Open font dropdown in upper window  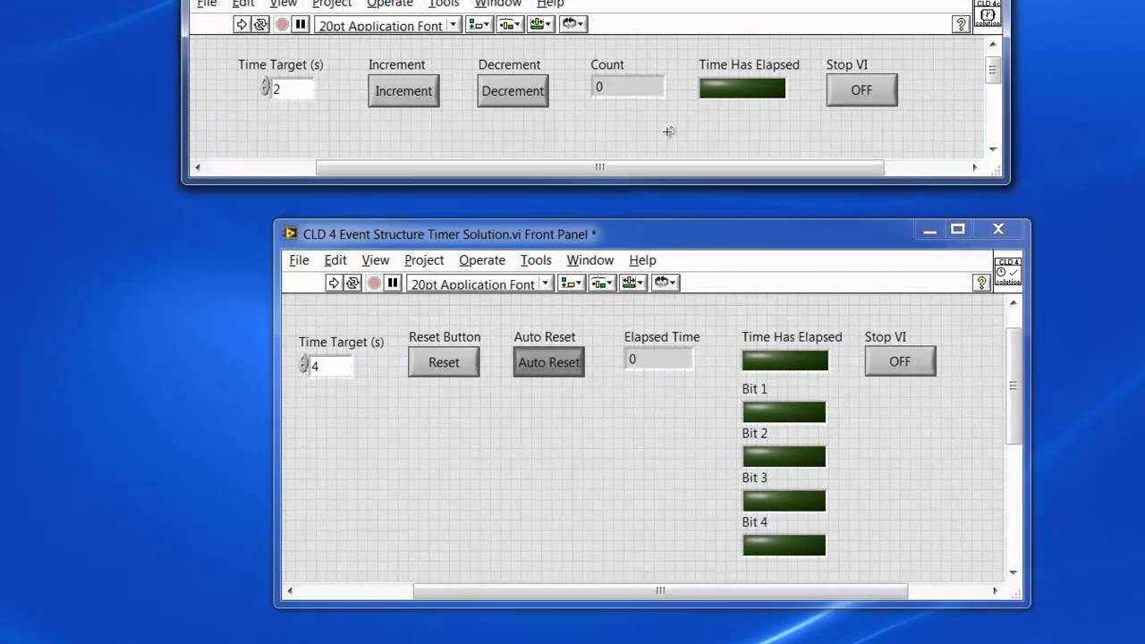388,25
